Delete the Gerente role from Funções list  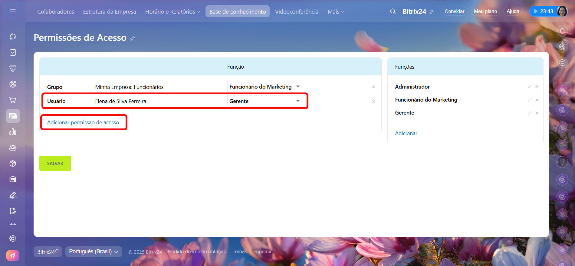coord(537,113)
